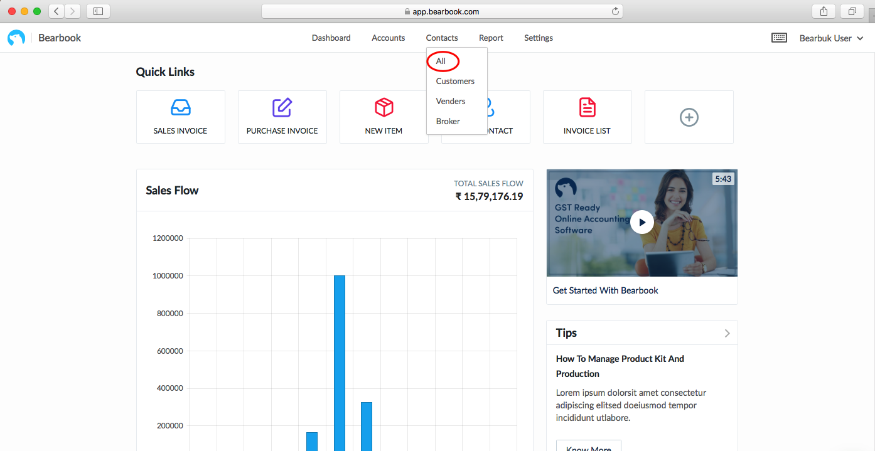The height and width of the screenshot is (451, 875).
Task: Play the Get Started video
Action: coord(642,222)
